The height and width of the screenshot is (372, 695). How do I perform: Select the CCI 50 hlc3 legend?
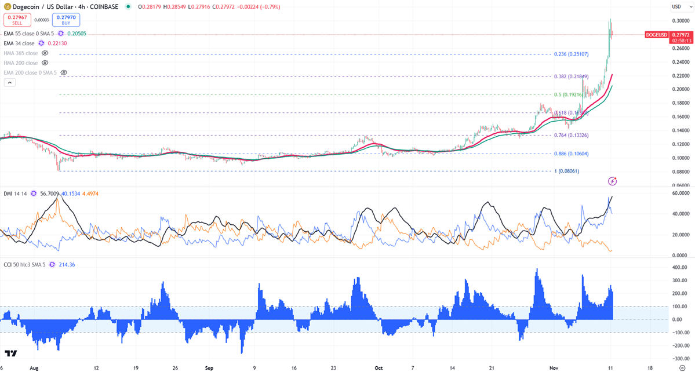point(24,264)
